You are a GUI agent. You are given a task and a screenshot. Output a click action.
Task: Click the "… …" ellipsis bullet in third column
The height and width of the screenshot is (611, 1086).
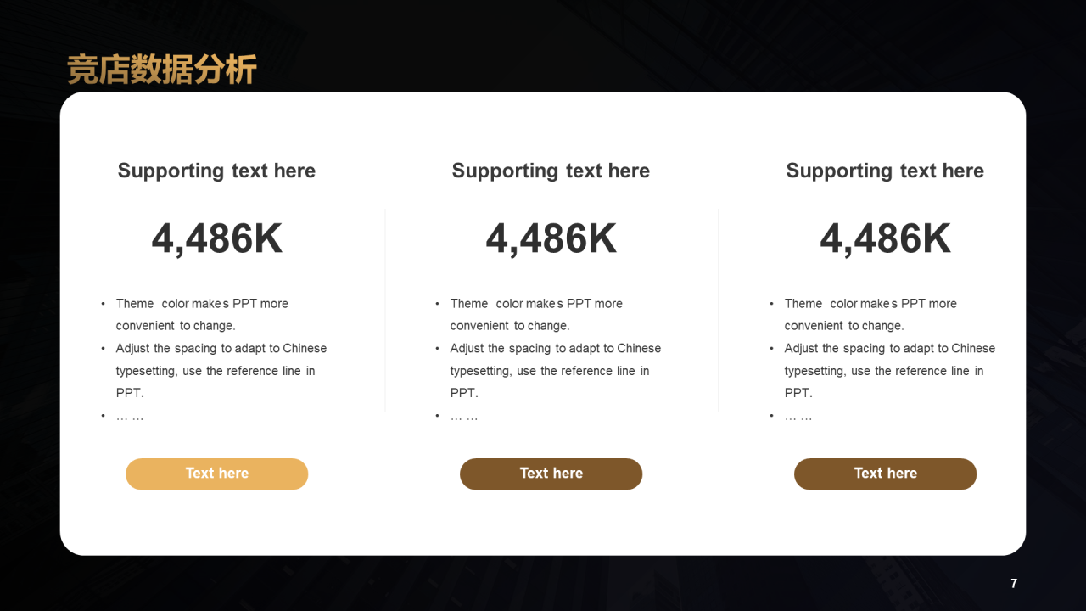tap(798, 416)
